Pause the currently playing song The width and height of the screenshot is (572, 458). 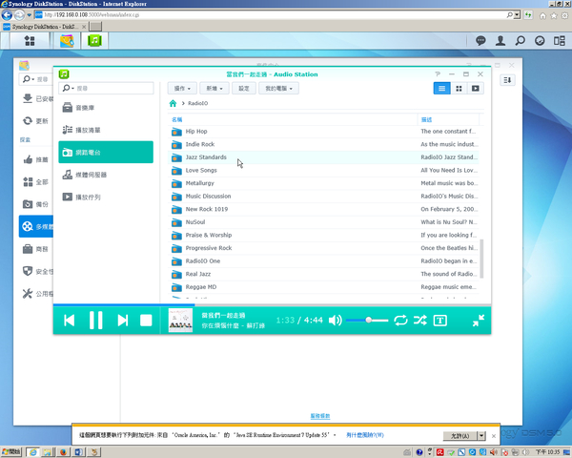95,321
